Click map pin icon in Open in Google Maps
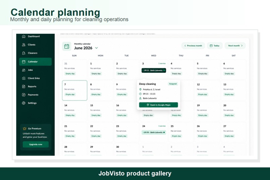270x180 pixels. (x=148, y=105)
